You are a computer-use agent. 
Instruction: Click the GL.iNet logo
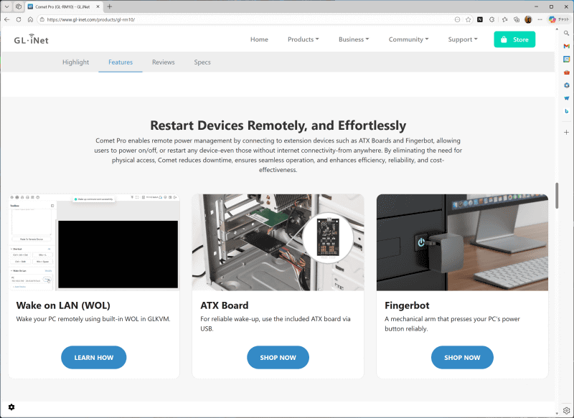point(31,39)
